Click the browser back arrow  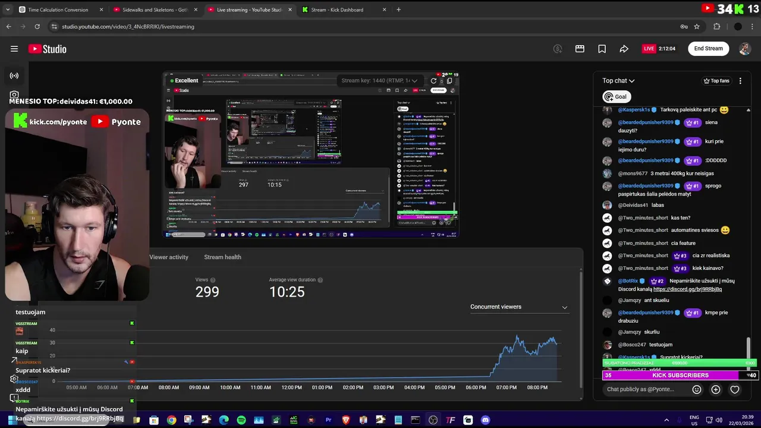[8, 26]
